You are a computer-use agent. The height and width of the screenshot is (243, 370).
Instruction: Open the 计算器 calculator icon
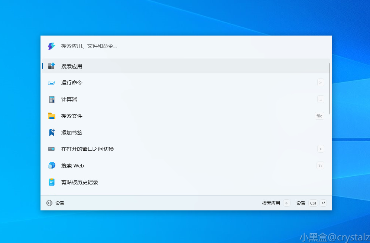pyautogui.click(x=51, y=99)
